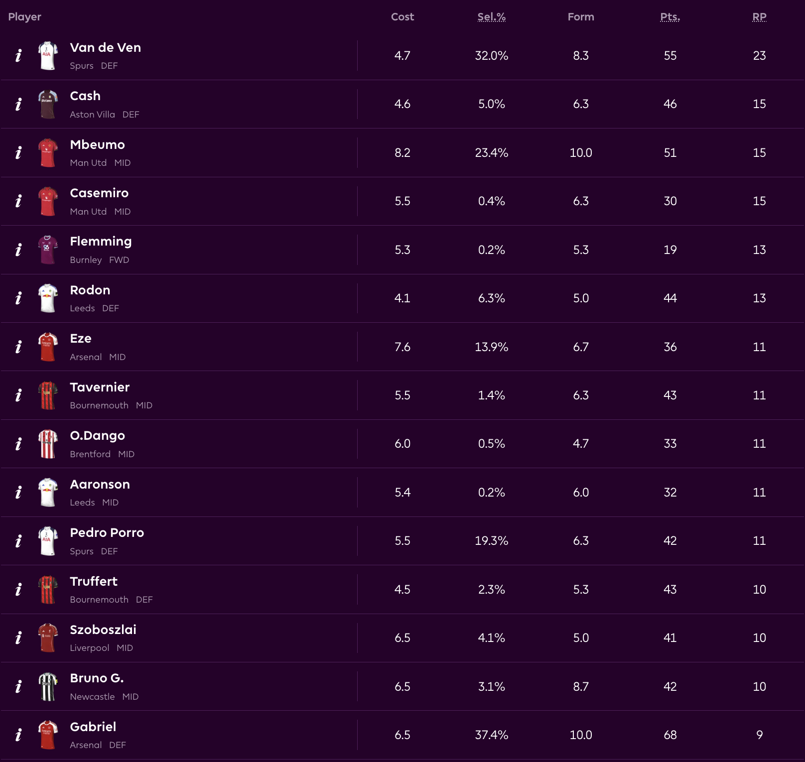Screen dimensions: 805x762
Task: Click the info icon beside Cash
Action: [x=18, y=104]
